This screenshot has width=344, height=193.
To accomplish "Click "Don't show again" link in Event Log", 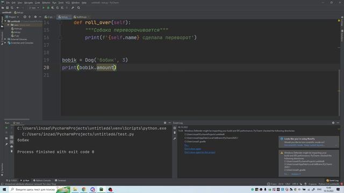I will (192, 149).
